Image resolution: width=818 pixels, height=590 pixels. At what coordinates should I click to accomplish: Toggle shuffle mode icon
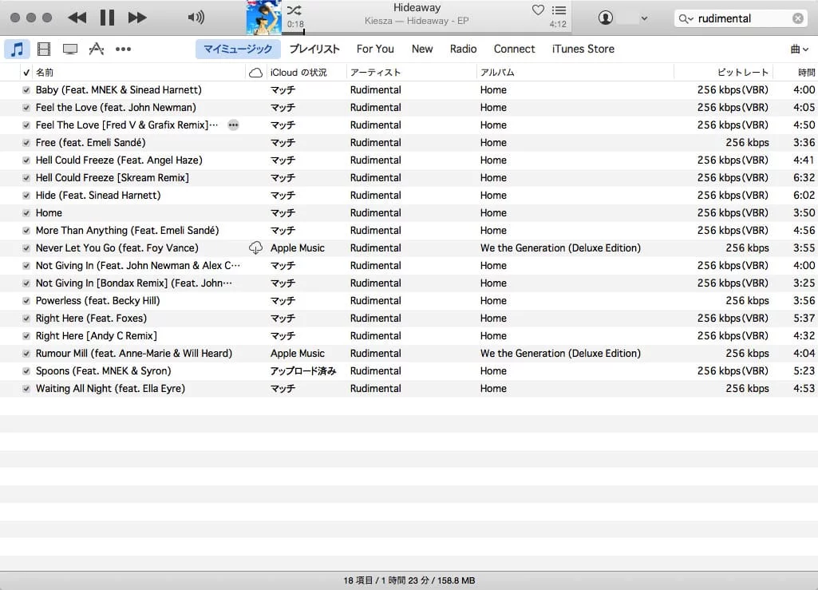point(294,10)
